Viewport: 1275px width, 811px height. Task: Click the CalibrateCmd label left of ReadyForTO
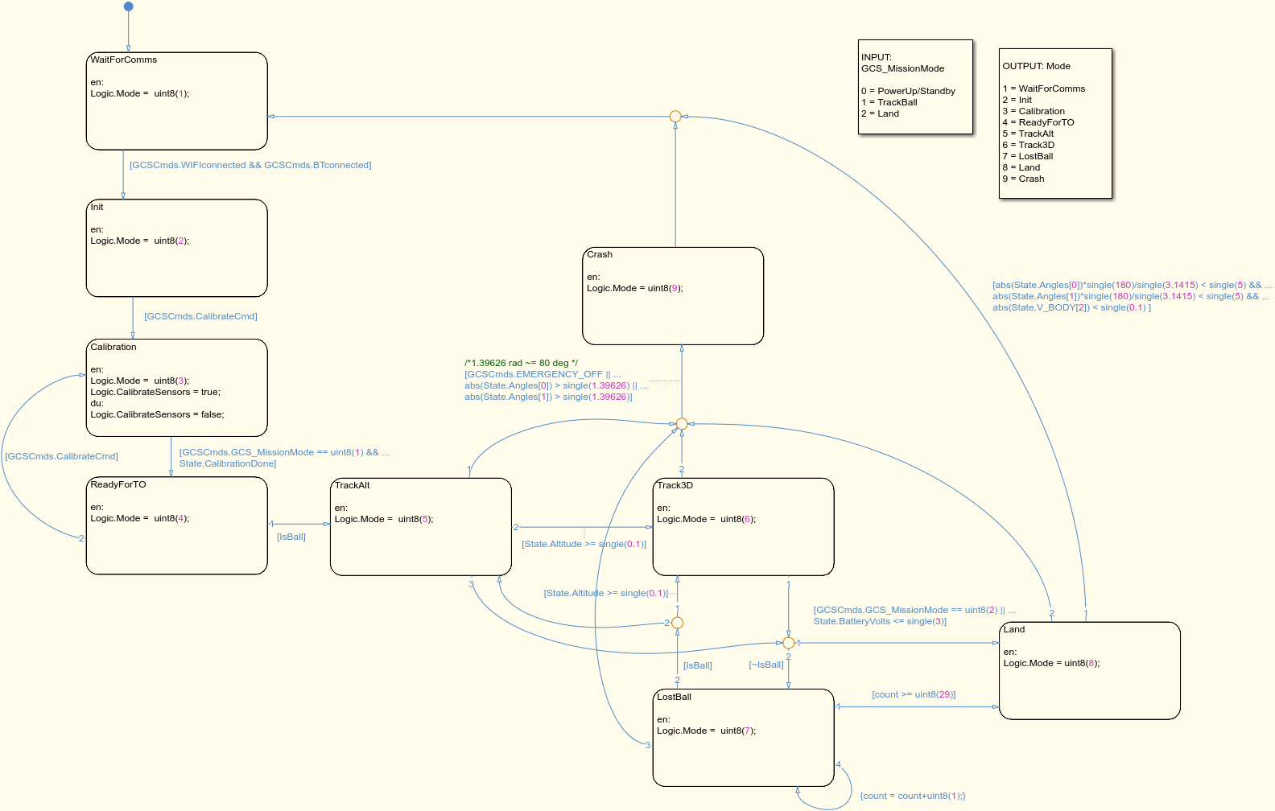[61, 456]
